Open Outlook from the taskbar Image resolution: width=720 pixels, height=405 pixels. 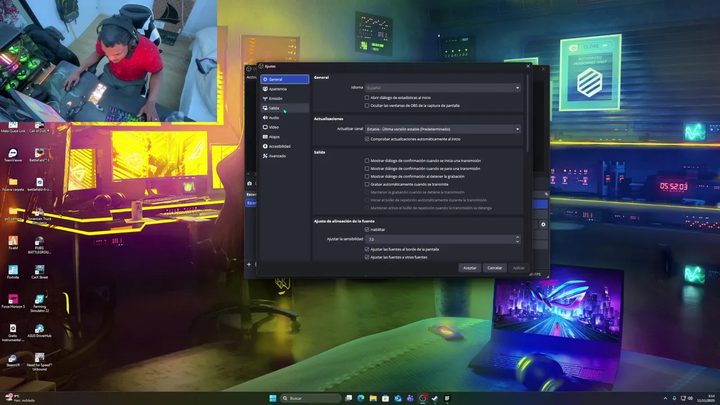point(398,398)
